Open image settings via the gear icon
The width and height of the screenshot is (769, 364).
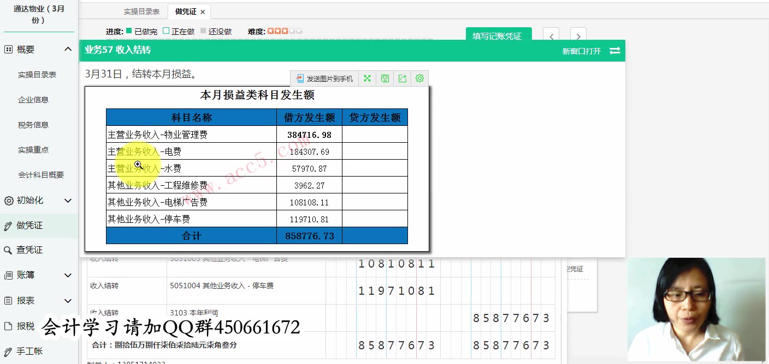point(419,78)
